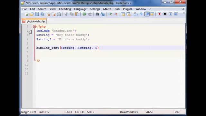
Task: Toggle synchronize vertical scrolling icon
Action: 123,14
